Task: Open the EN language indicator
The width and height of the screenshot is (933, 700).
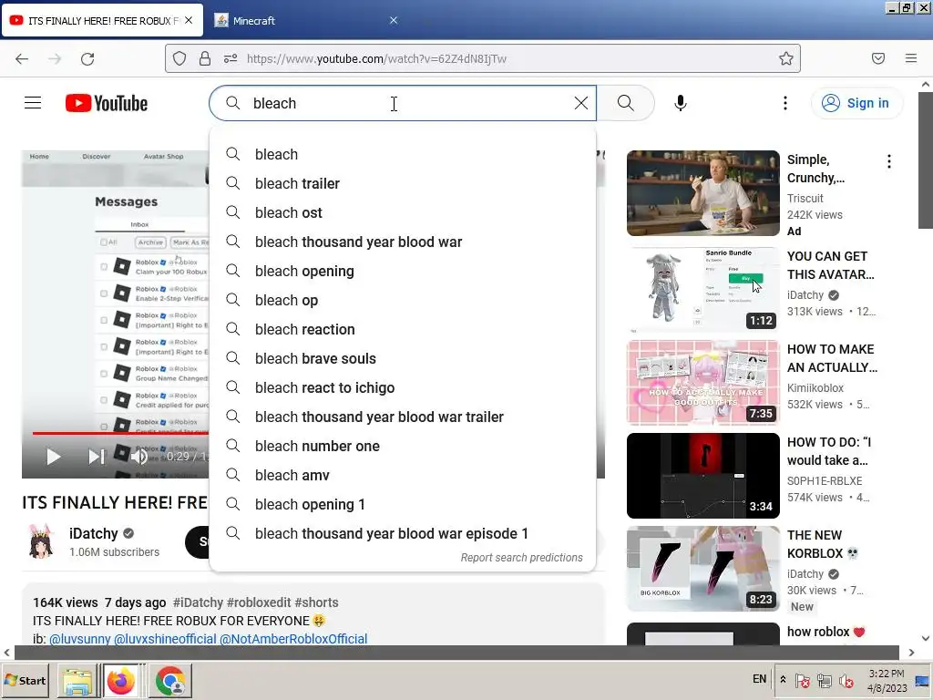Action: click(x=759, y=679)
